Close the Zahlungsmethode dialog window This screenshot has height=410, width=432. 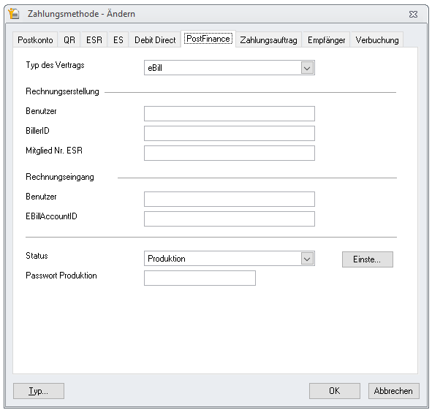[413, 14]
